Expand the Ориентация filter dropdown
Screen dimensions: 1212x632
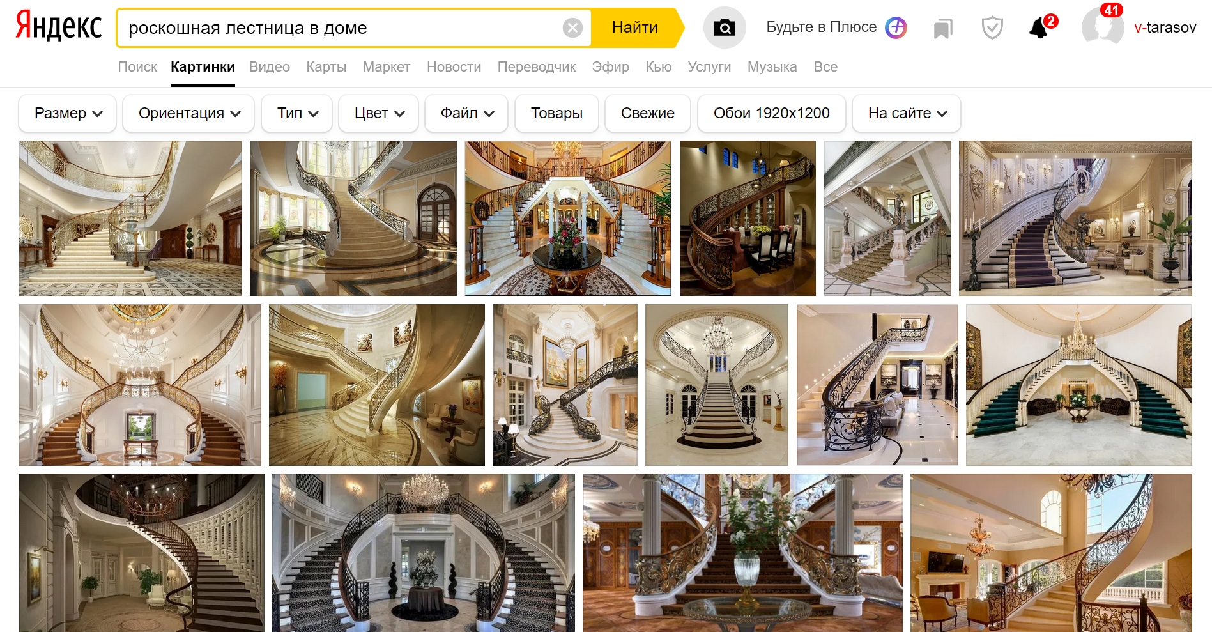(x=188, y=113)
